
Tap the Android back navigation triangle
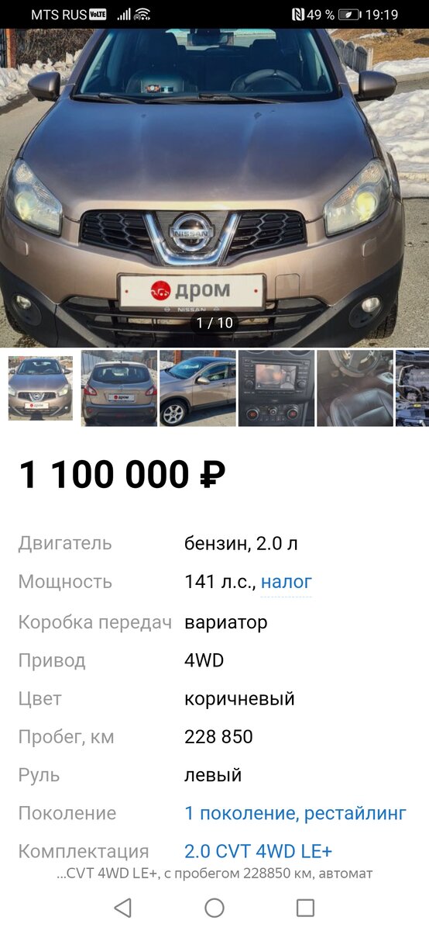click(x=122, y=908)
